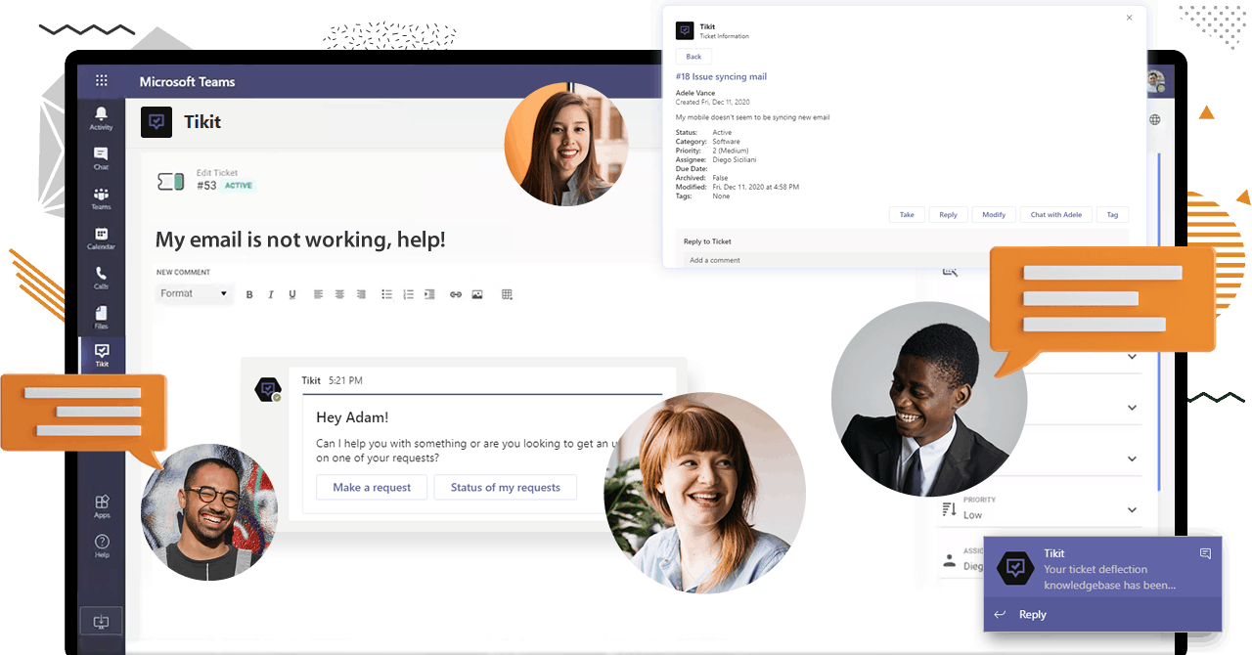Insert an image into the comment
Image resolution: width=1252 pixels, height=655 pixels.
click(477, 294)
